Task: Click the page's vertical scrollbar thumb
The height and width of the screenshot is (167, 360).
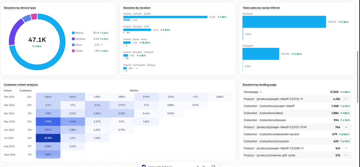Action: tap(357, 77)
